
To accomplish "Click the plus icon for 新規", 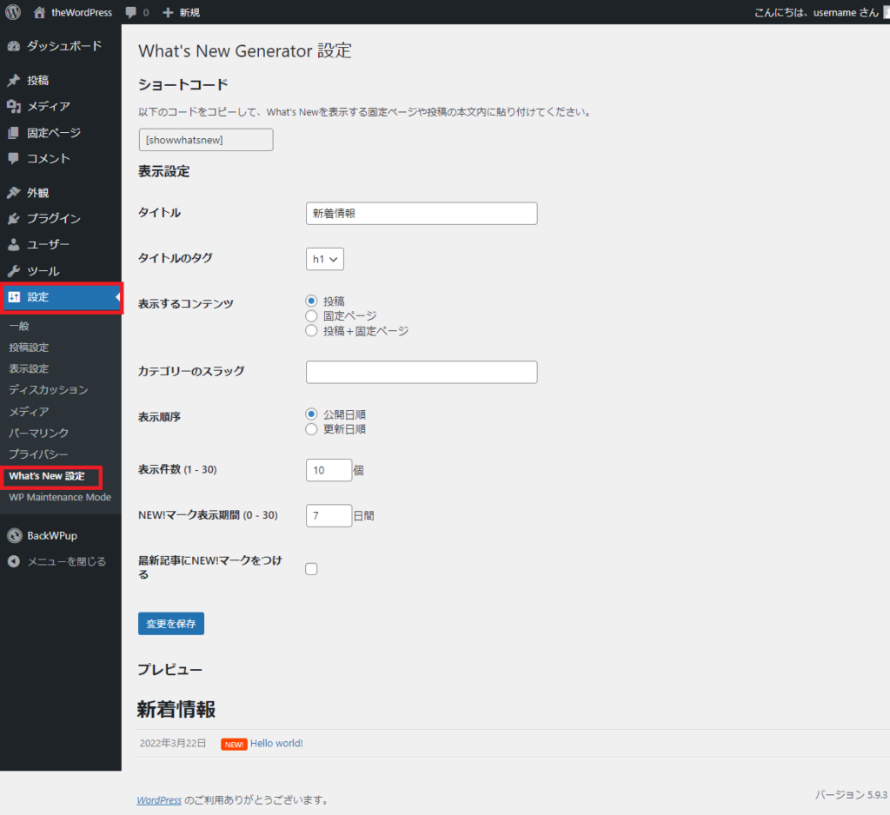I will pos(168,12).
